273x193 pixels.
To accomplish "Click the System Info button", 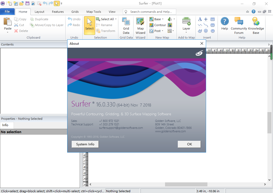I will (x=85, y=144).
